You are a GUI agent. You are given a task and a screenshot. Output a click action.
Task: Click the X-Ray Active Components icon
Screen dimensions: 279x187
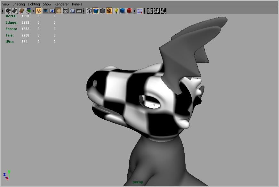[156, 11]
